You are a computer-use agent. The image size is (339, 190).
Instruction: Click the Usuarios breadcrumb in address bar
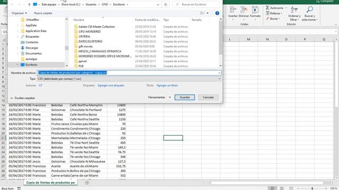click(x=91, y=4)
